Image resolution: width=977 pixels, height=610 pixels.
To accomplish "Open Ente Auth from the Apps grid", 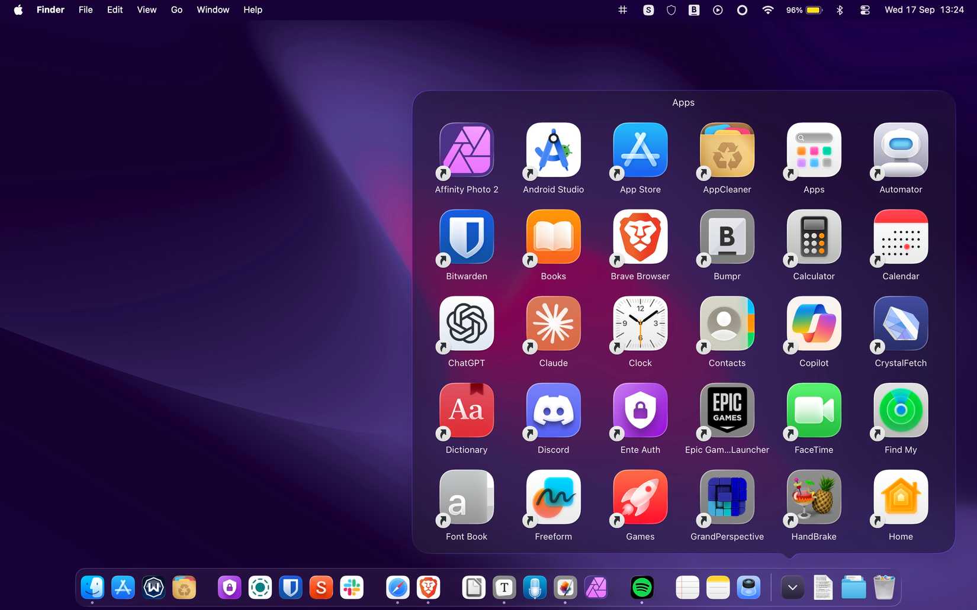I will [640, 410].
